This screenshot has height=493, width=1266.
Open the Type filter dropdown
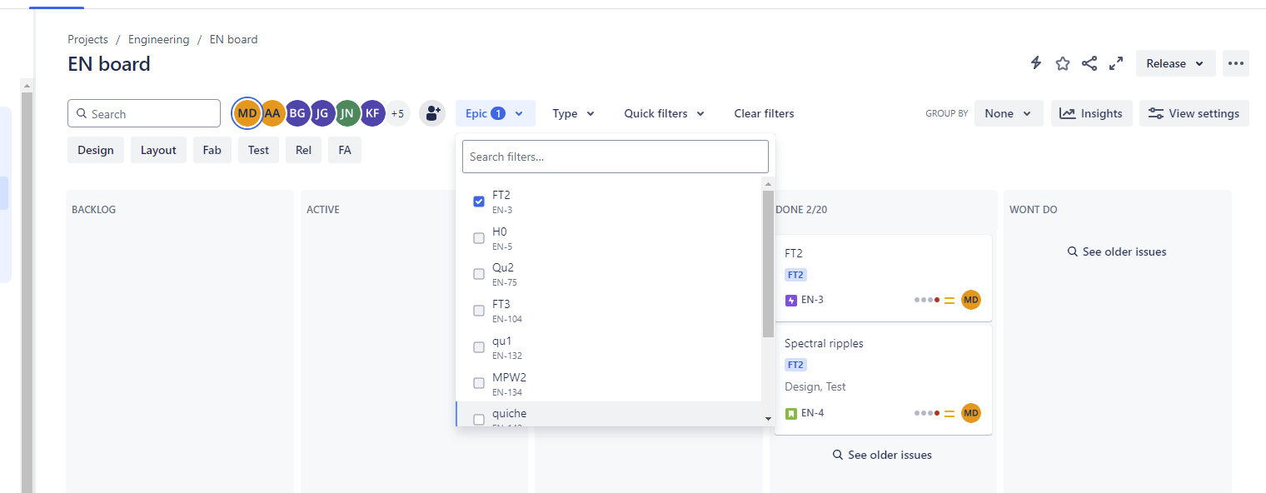pos(573,113)
